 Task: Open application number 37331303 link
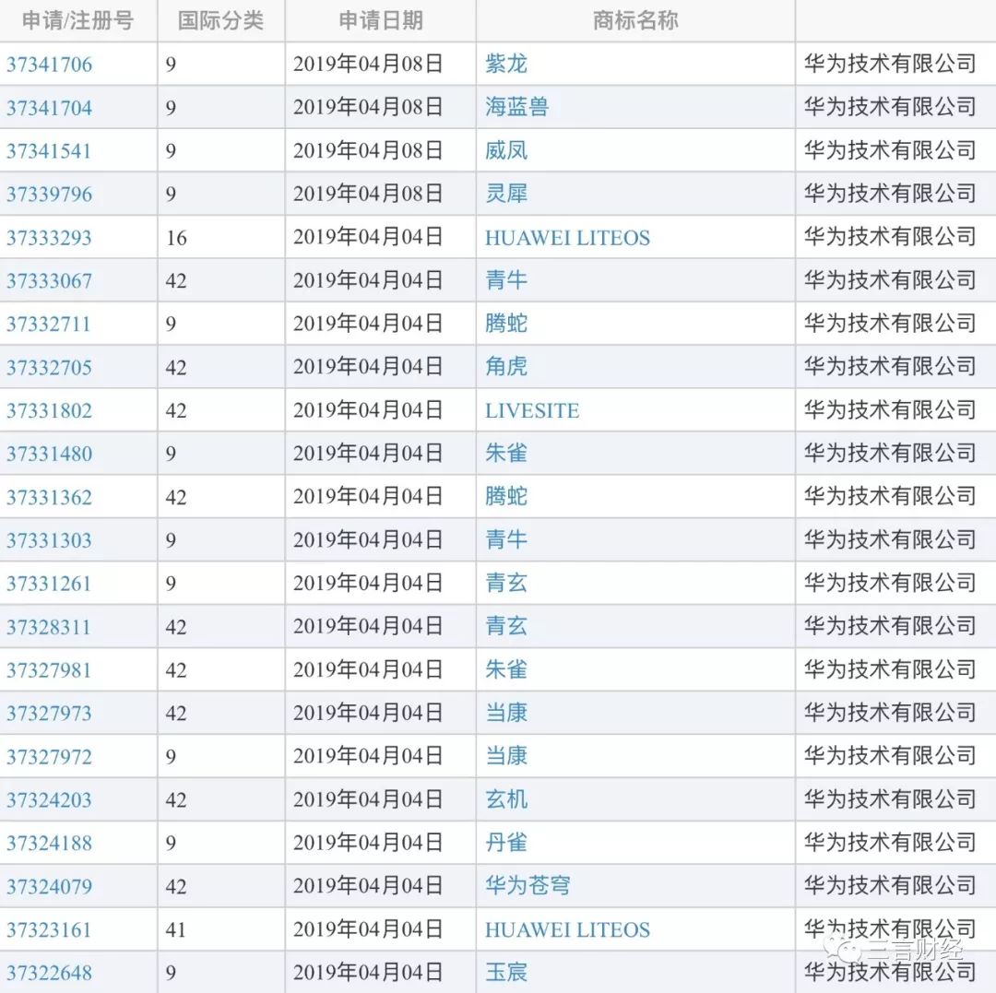coord(49,540)
